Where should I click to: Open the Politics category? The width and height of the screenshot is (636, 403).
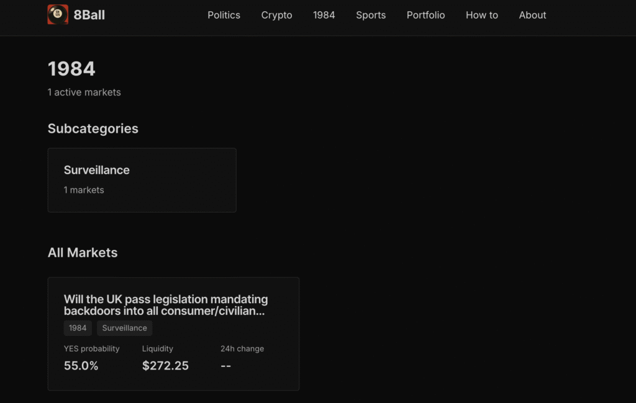pyautogui.click(x=224, y=15)
